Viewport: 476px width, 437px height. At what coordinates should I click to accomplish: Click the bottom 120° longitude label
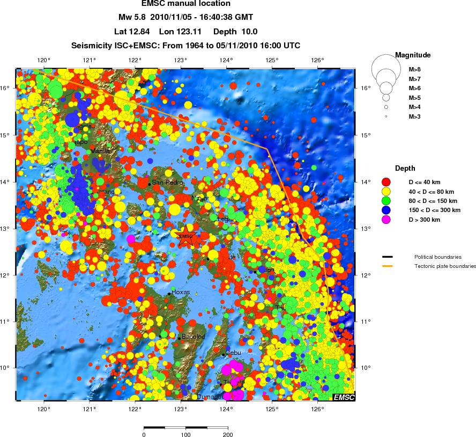44,409
